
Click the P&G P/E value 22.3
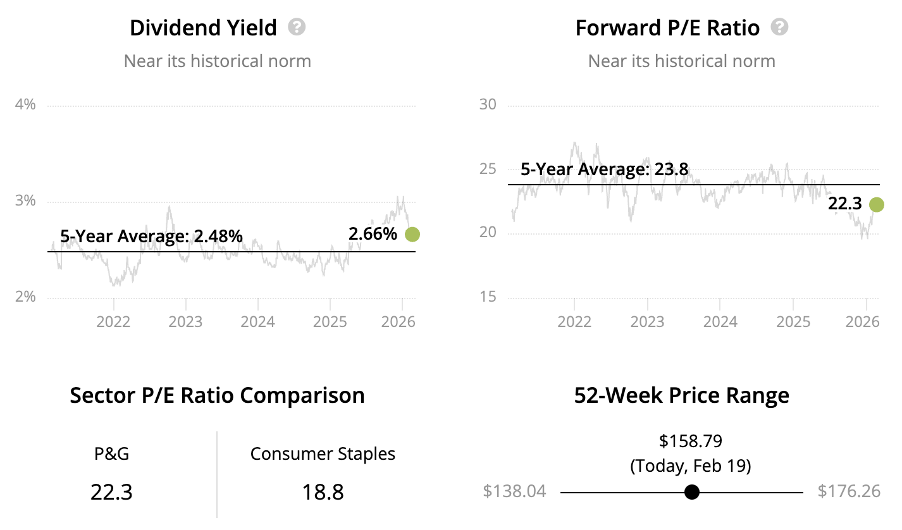[111, 492]
